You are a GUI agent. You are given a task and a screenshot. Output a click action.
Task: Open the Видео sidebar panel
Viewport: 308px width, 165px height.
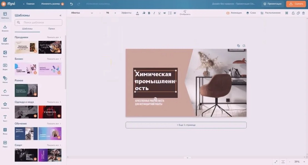5,67
